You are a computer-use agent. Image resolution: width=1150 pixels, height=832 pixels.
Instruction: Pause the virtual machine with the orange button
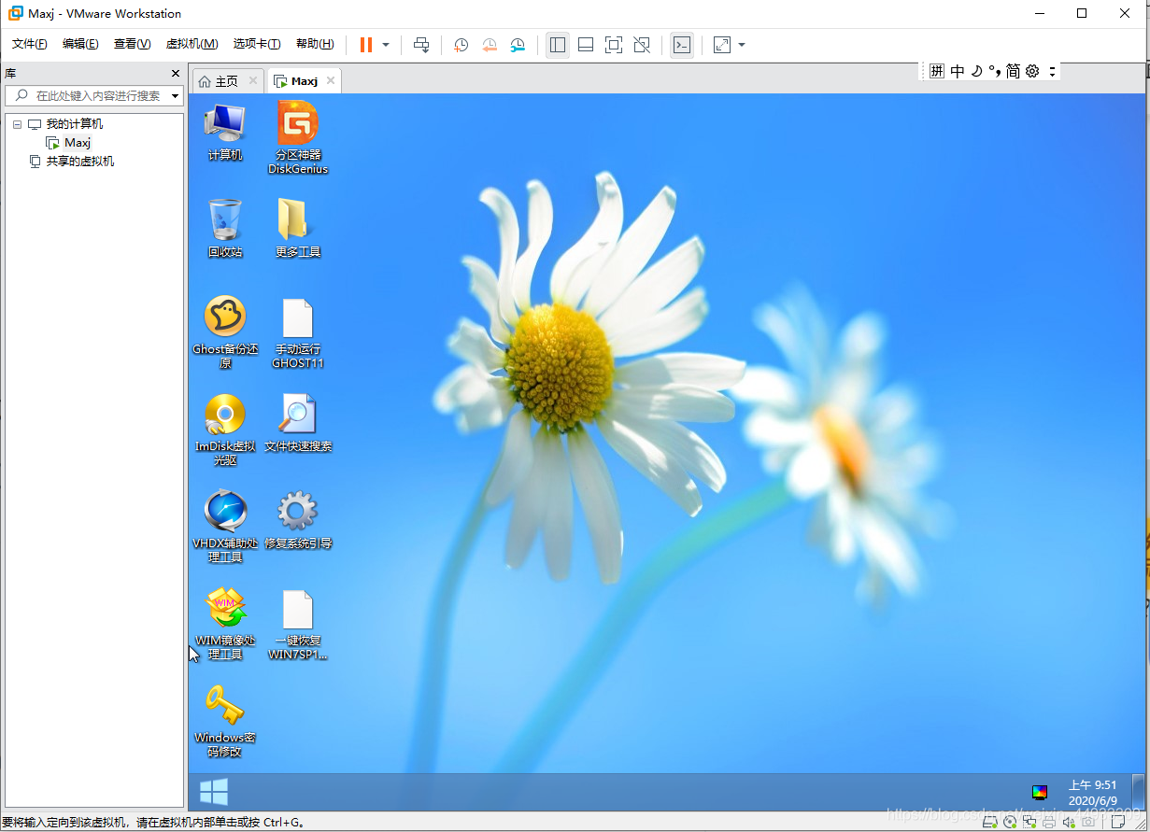(366, 45)
